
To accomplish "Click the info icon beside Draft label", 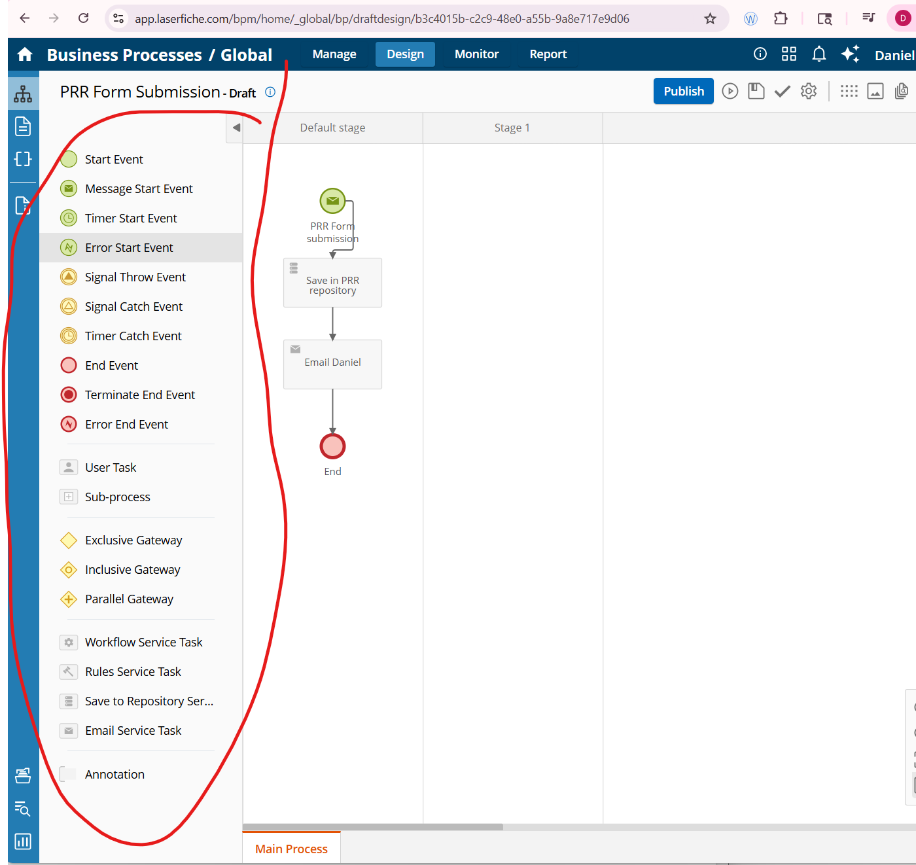I will point(270,92).
